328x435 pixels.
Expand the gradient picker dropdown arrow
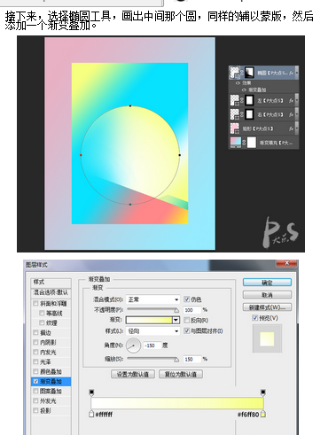[176, 320]
